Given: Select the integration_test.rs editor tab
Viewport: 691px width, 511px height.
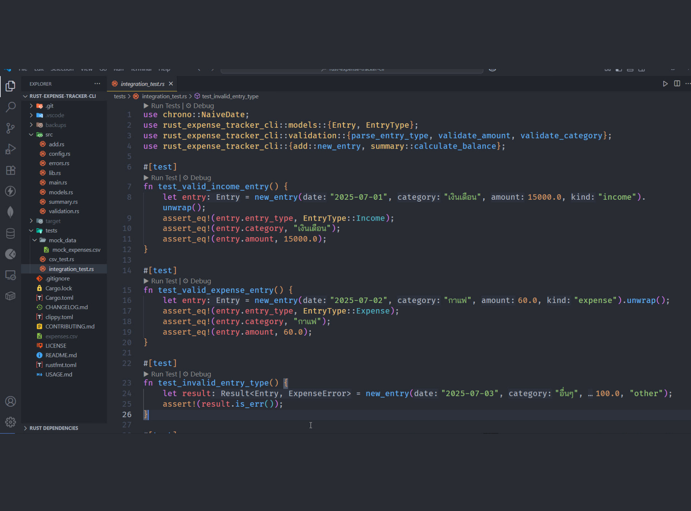Looking at the screenshot, I should [x=142, y=84].
